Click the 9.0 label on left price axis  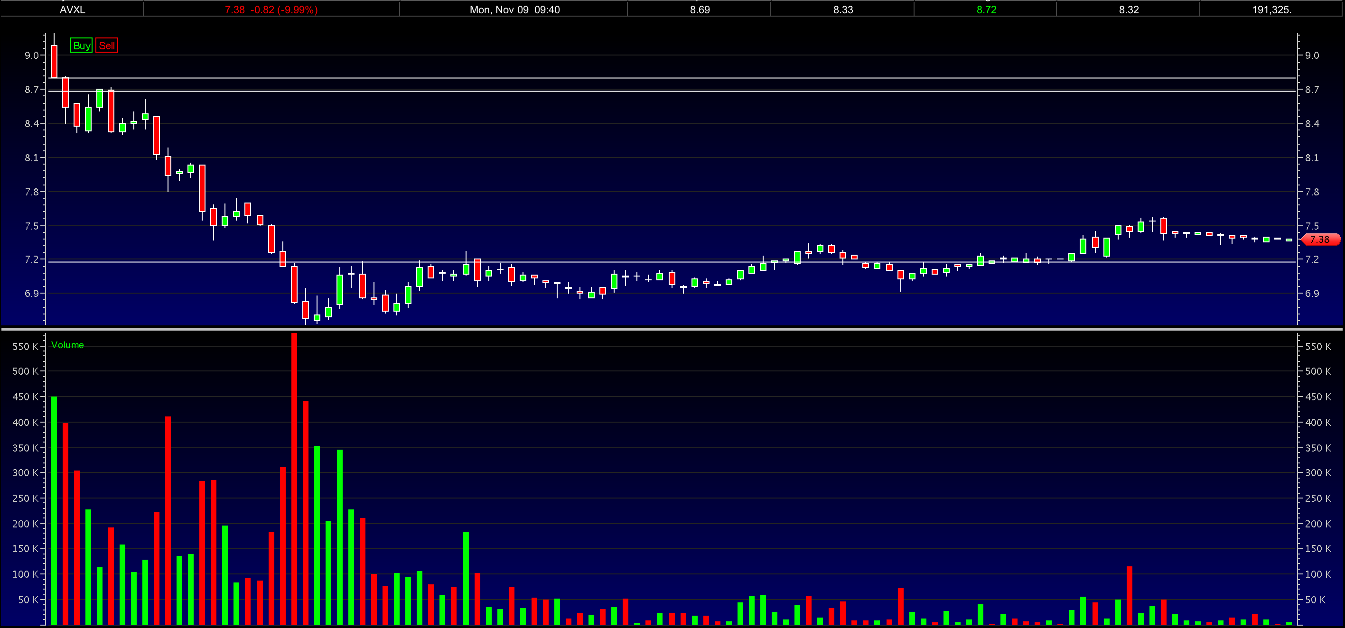pos(32,55)
